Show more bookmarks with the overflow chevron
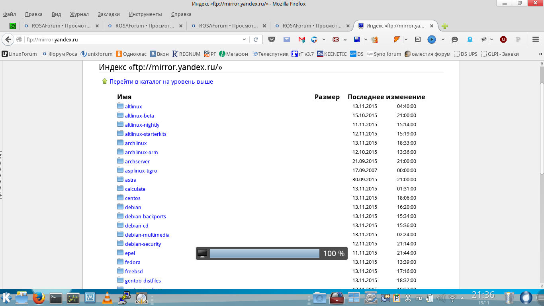The height and width of the screenshot is (306, 544). click(x=540, y=54)
